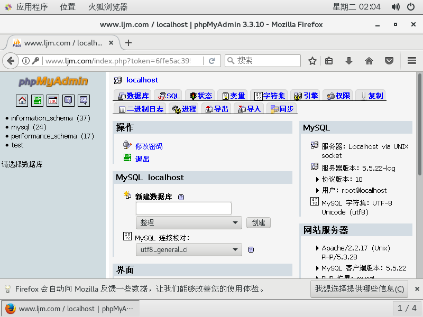Open the 导出 tab
Viewport: 423px width, 317px height.
pyautogui.click(x=217, y=109)
